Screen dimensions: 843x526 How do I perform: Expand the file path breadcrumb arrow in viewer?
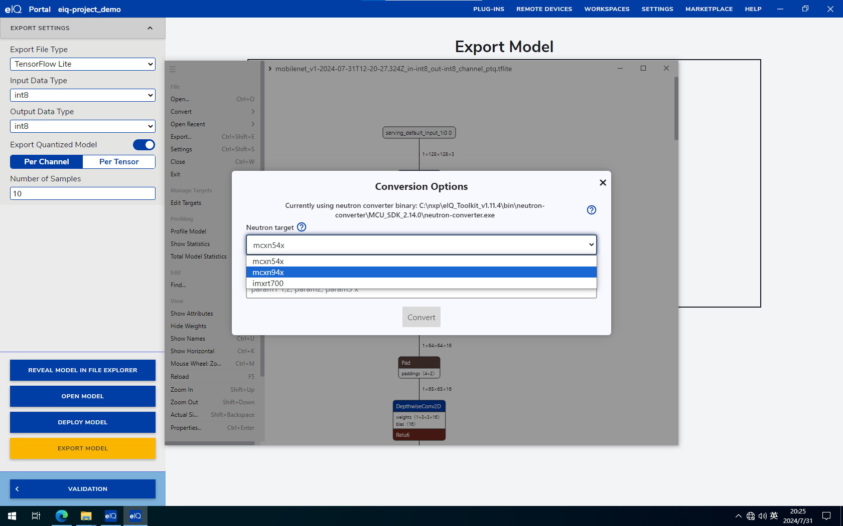(x=270, y=69)
